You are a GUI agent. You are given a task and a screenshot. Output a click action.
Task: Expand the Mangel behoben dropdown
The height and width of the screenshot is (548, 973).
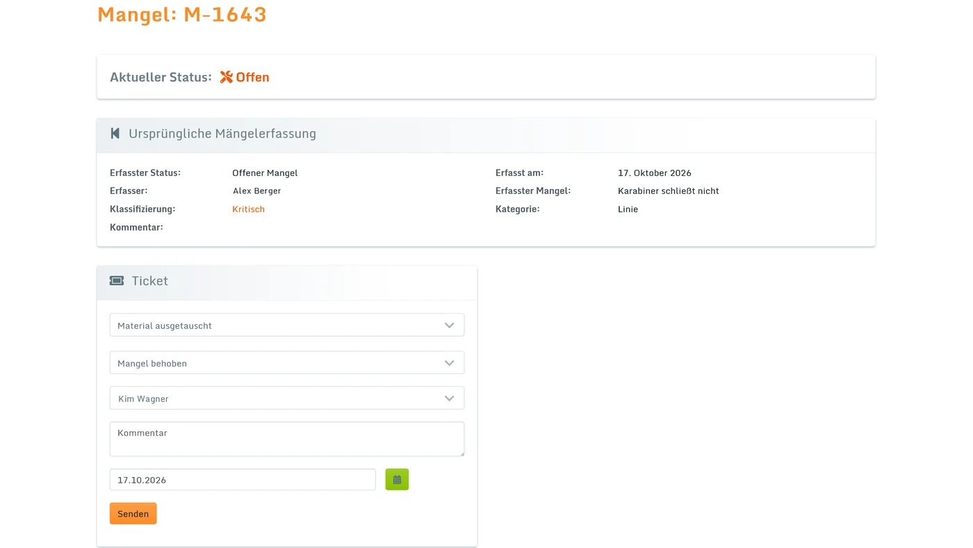pyautogui.click(x=287, y=362)
